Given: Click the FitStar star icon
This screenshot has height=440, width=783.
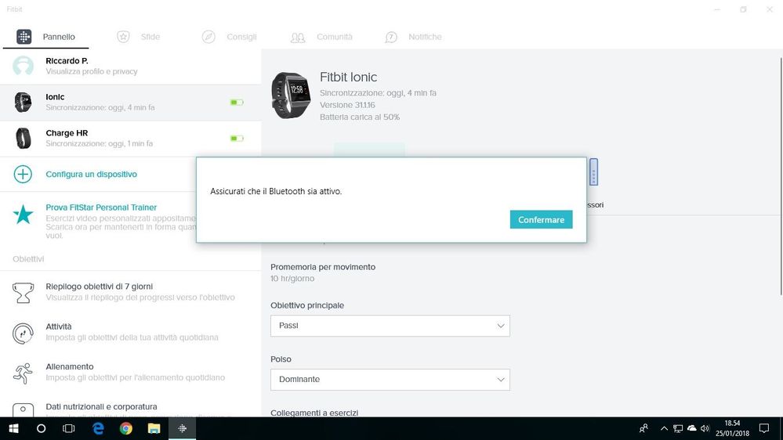Looking at the screenshot, I should coord(23,215).
